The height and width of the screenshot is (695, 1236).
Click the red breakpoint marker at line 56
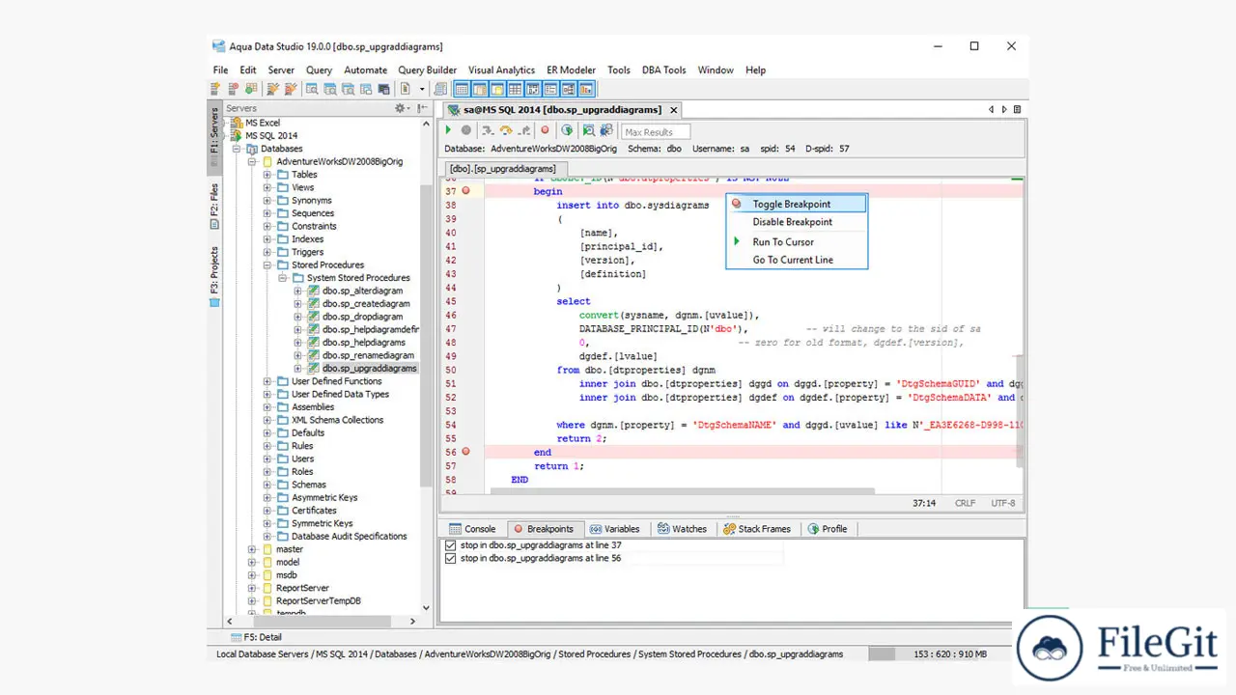click(465, 452)
